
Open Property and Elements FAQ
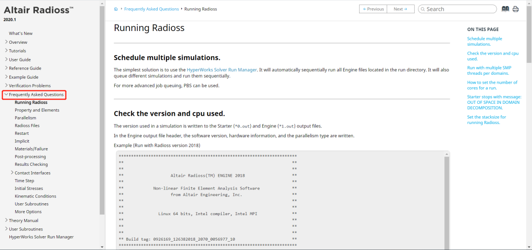pyautogui.click(x=37, y=110)
